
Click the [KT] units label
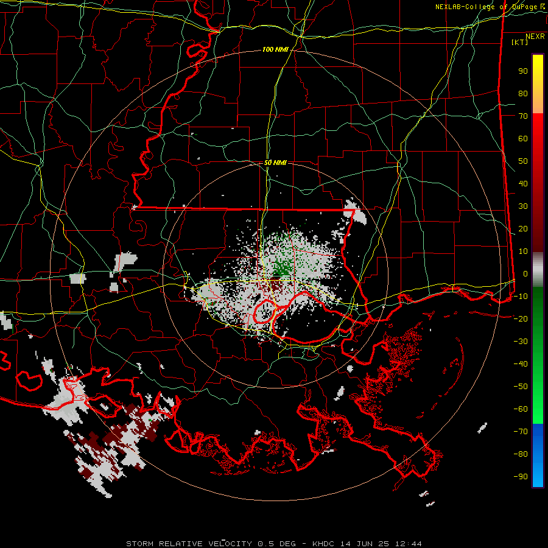pos(520,42)
